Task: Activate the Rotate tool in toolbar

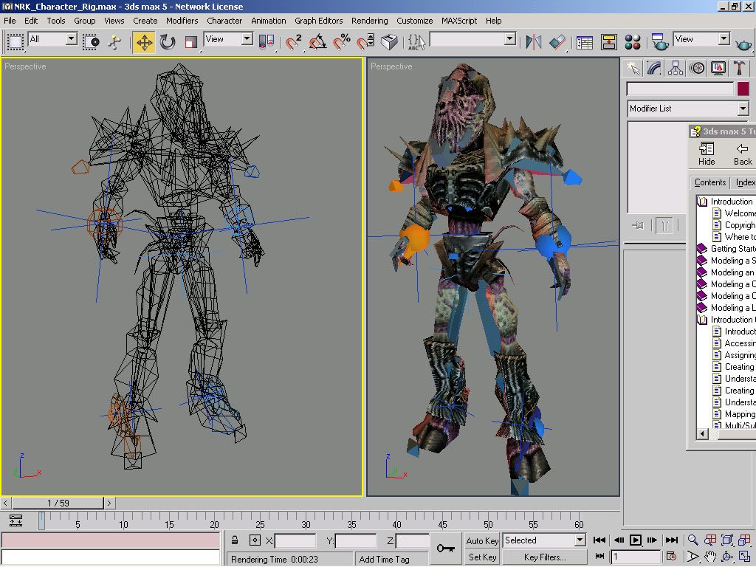Action: [x=168, y=42]
